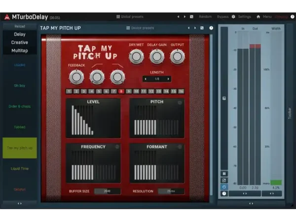The image size is (296, 222).
Task: Select tap count button 12
Action: 151,91
